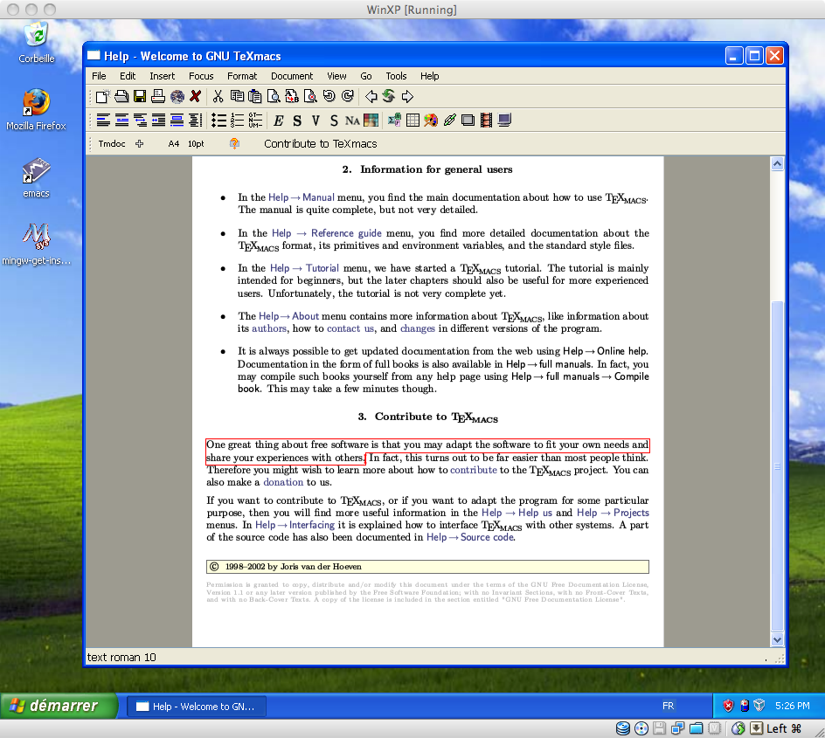Click the globe icon in the toolbar
Screen dimensions: 825x738
pyautogui.click(x=177, y=96)
